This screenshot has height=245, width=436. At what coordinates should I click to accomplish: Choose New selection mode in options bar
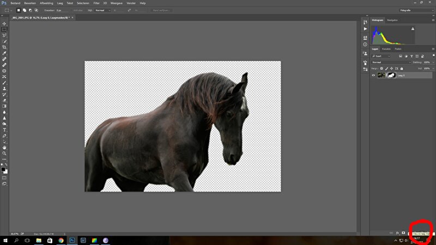[x=19, y=10]
